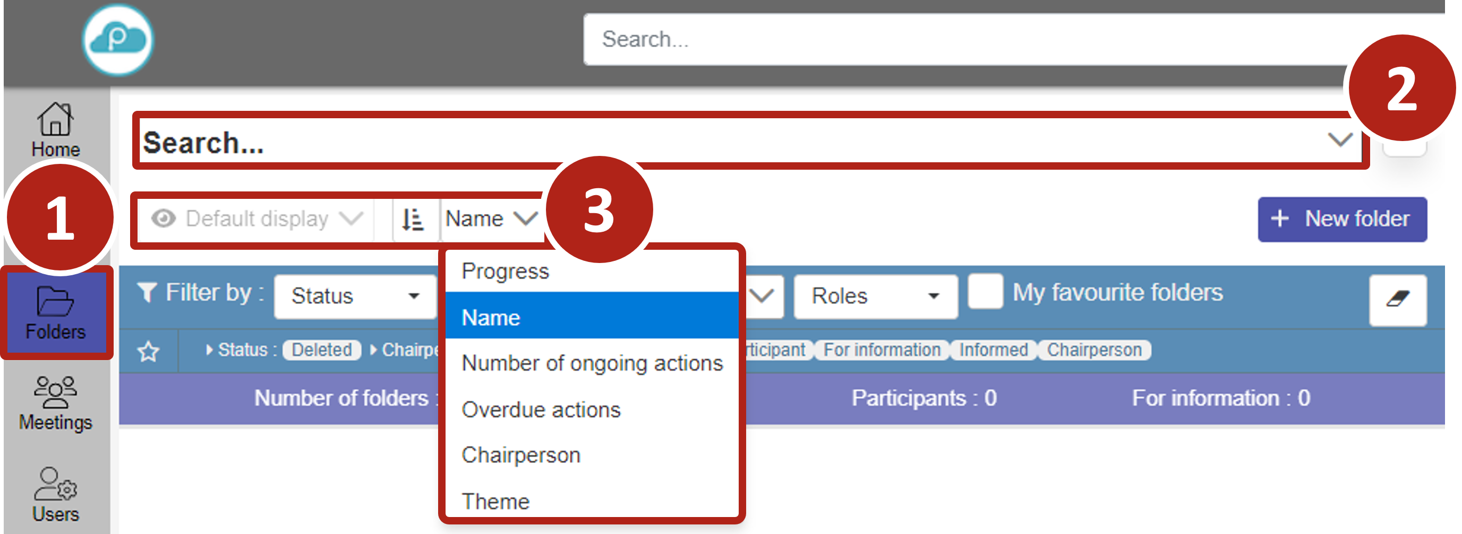Remove the Deleted status filter tag
The image size is (1462, 534).
point(321,350)
